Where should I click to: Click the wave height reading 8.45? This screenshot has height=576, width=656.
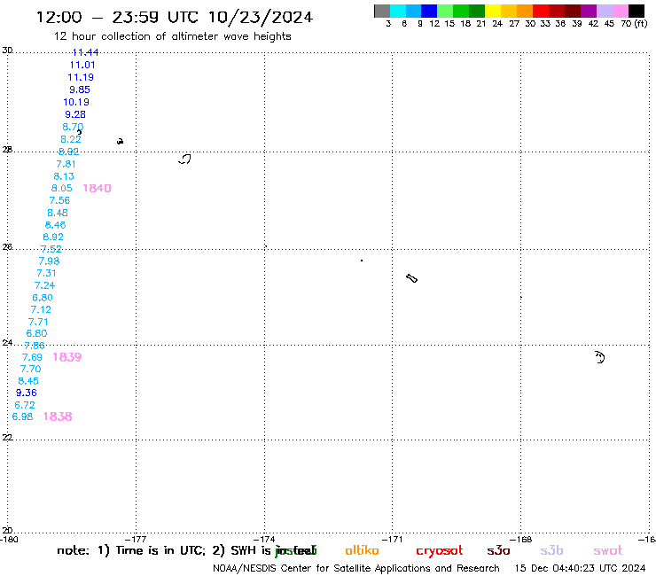(x=28, y=381)
